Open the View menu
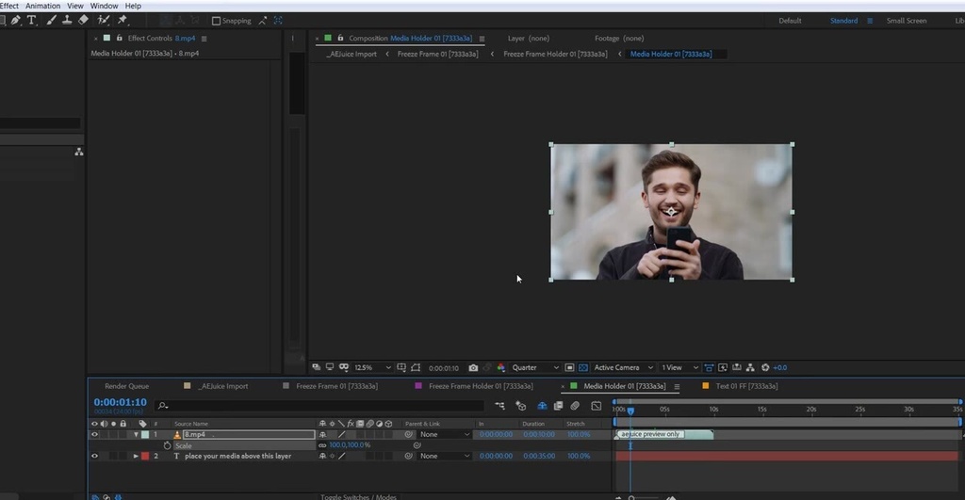 (x=75, y=6)
